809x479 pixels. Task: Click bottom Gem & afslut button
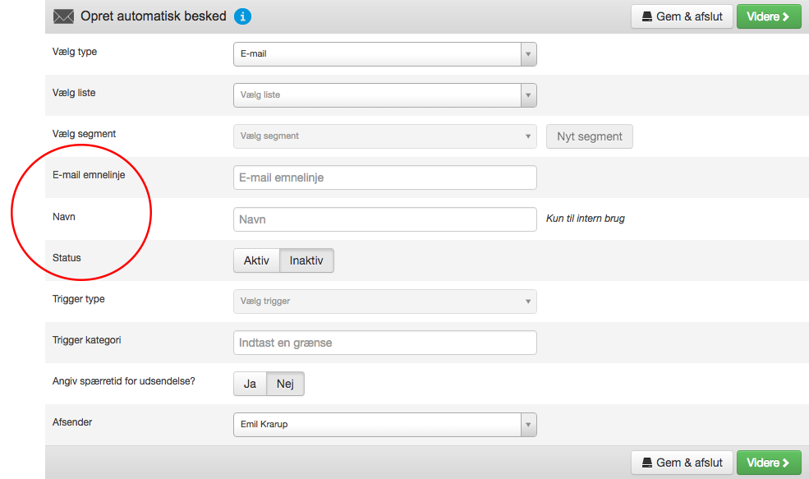[682, 463]
